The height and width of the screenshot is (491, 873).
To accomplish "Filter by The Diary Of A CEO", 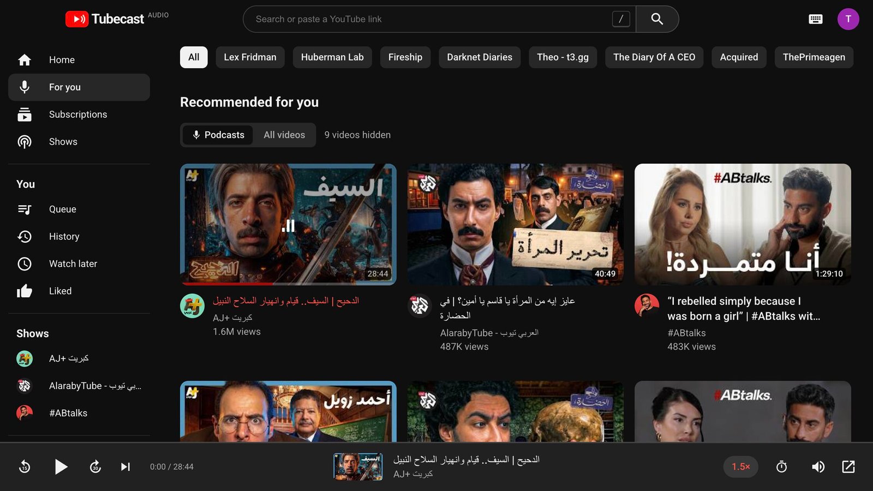I will [654, 57].
